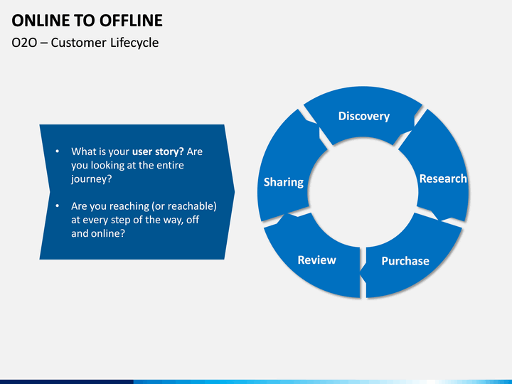Click the 'you looking at the entire' line
The image size is (512, 384).
[x=127, y=165]
